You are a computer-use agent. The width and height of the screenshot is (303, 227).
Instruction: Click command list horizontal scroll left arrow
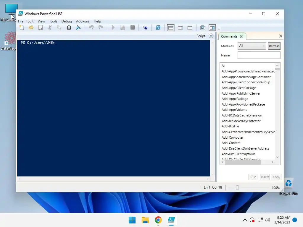click(223, 162)
